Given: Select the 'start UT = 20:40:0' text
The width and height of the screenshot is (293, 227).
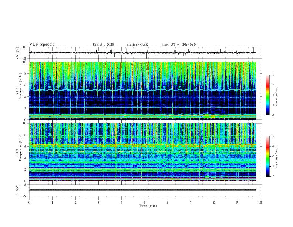Looking at the screenshot, I should click(x=179, y=45).
